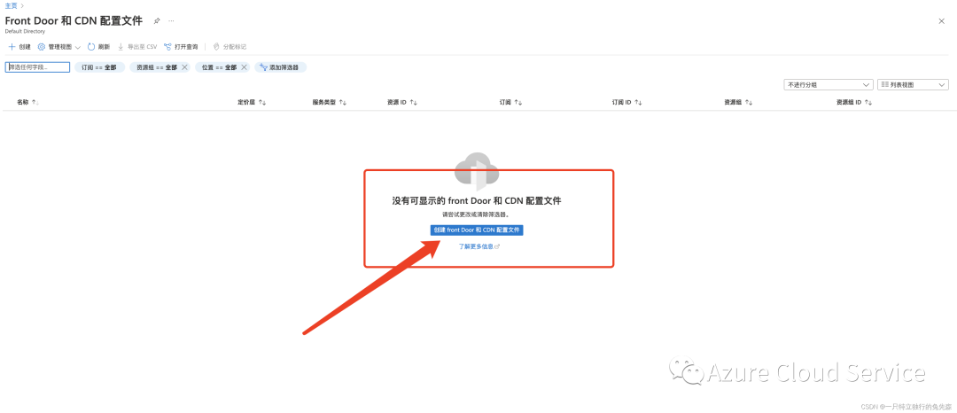
Task: Pin the Front Door 和 CDN page
Action: click(x=157, y=20)
